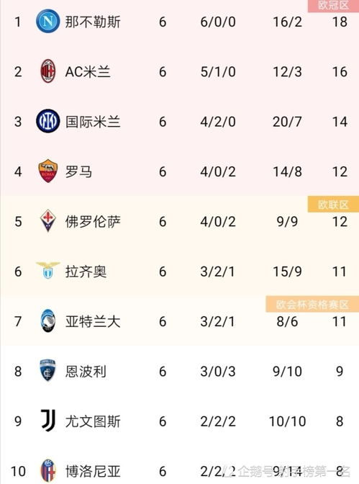Select the AS Roma wolf crest
The image size is (359, 484).
coord(47,171)
